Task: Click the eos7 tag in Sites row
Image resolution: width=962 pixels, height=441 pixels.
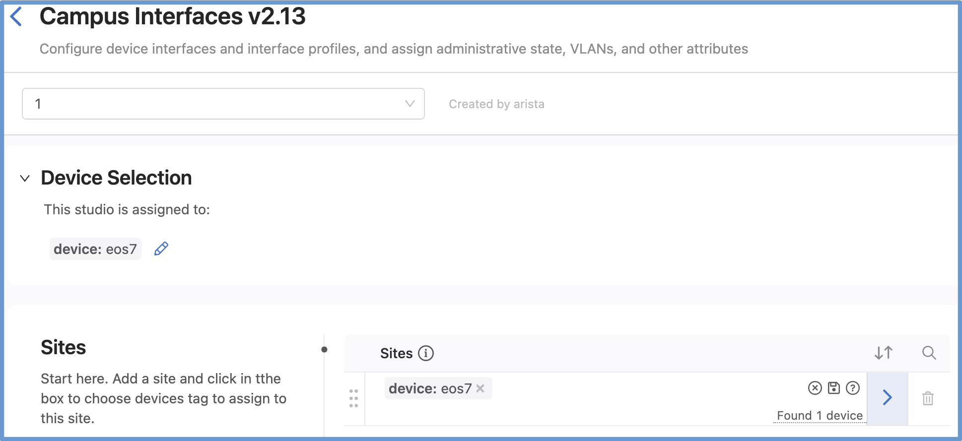Action: [x=430, y=388]
